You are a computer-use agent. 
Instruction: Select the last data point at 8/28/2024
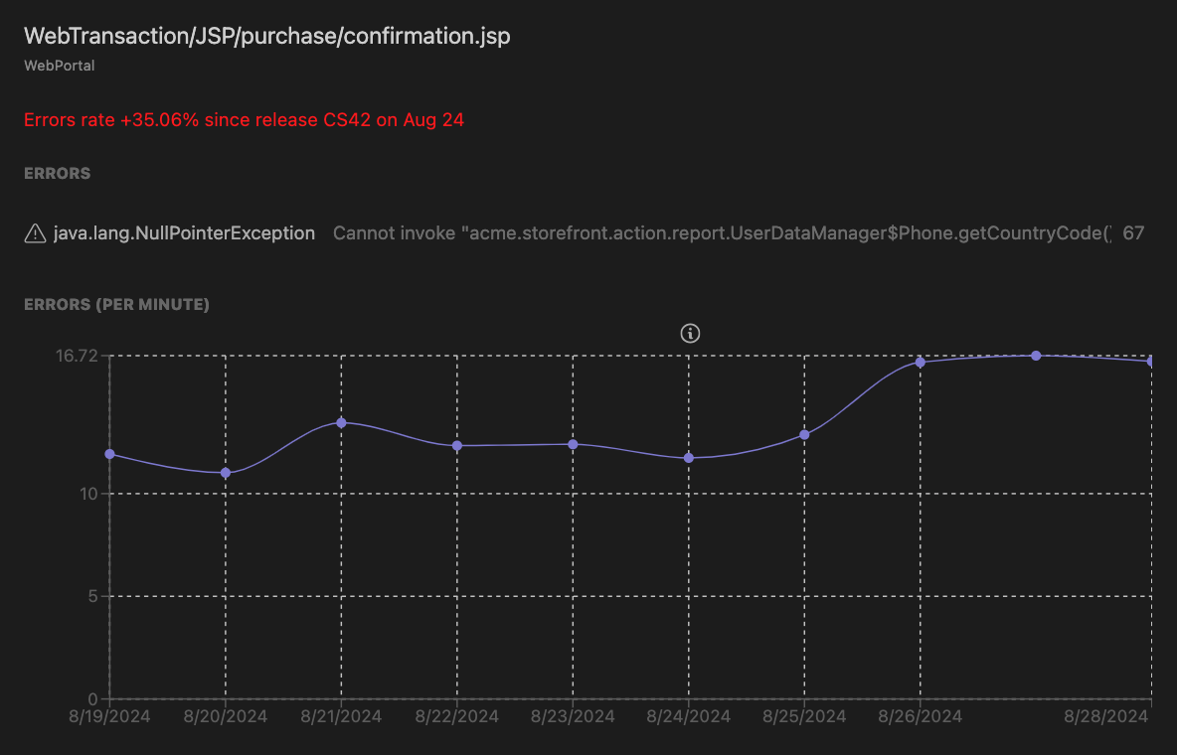[x=1150, y=362]
